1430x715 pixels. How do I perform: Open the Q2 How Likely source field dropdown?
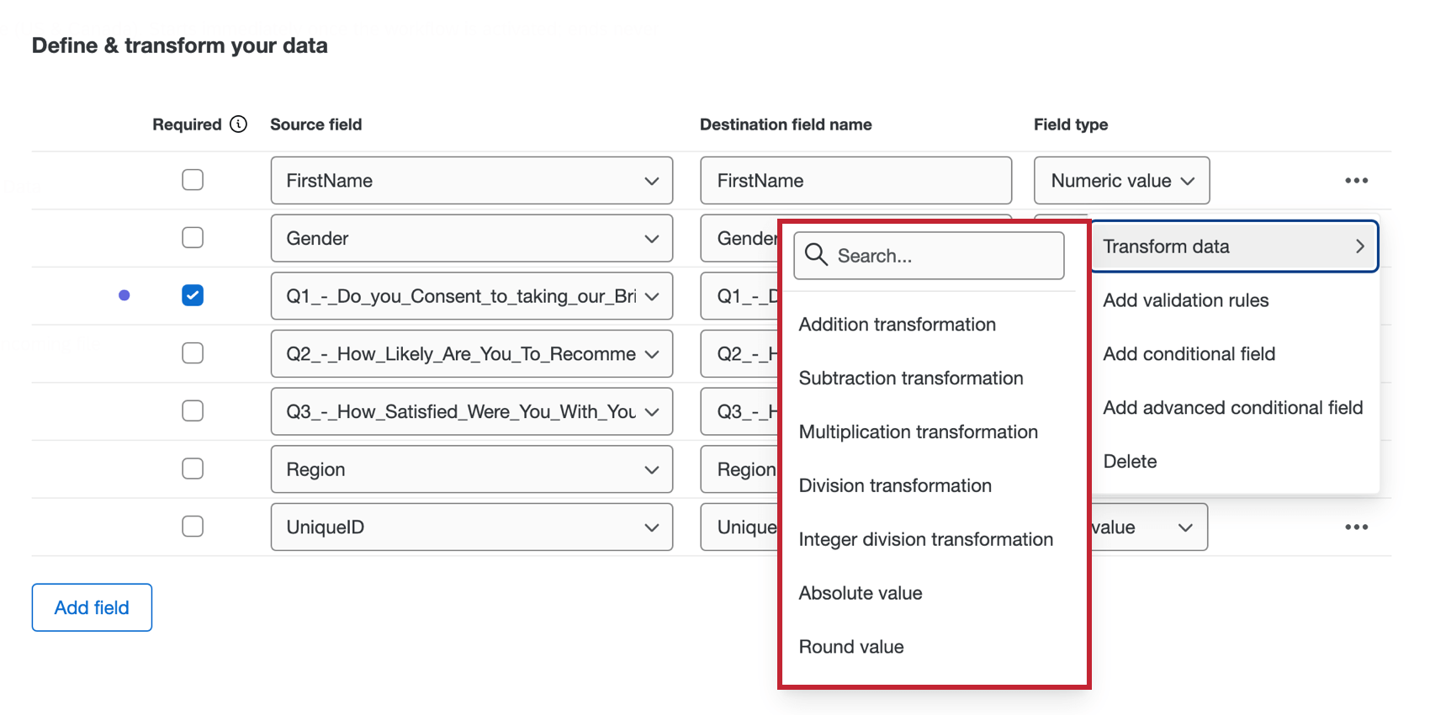pyautogui.click(x=471, y=354)
